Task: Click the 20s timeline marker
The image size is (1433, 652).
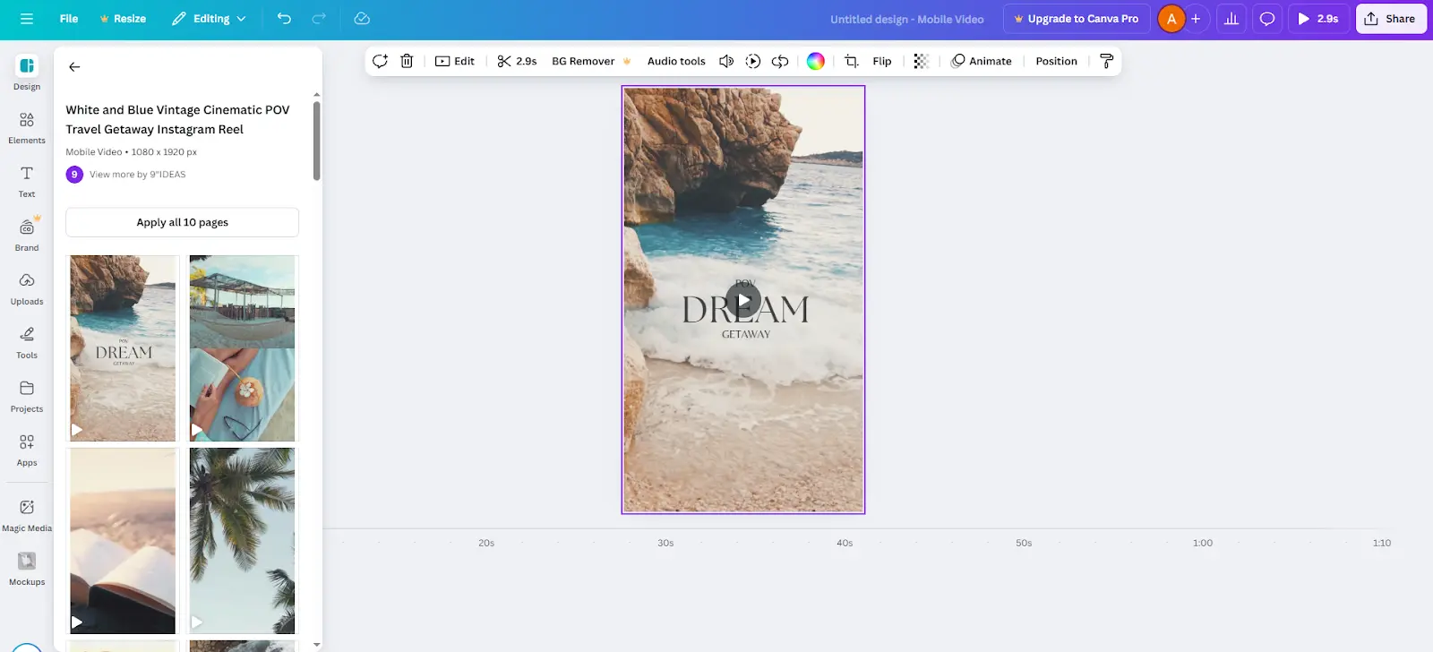Action: (x=486, y=543)
